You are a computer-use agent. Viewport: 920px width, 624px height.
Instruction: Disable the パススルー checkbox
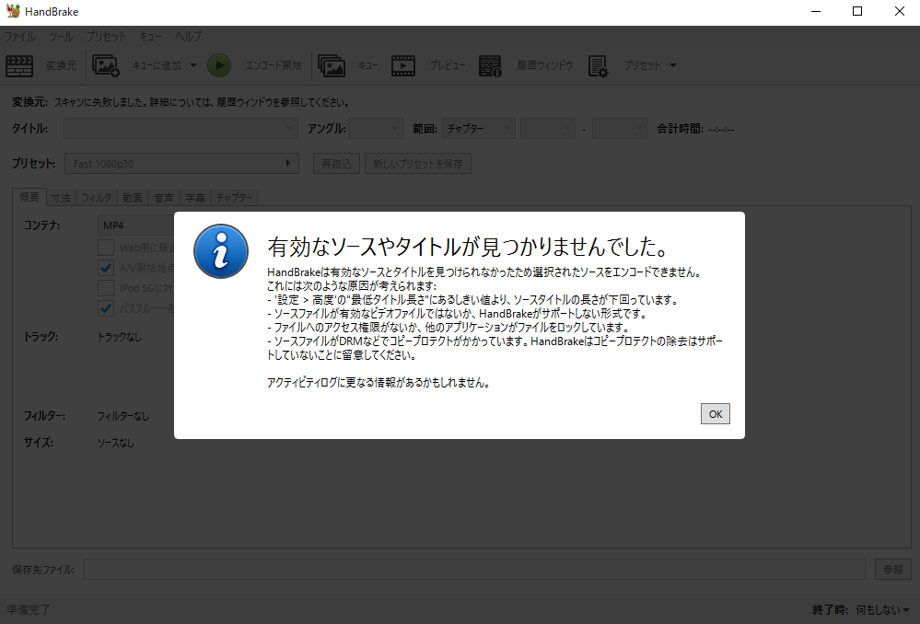108,308
